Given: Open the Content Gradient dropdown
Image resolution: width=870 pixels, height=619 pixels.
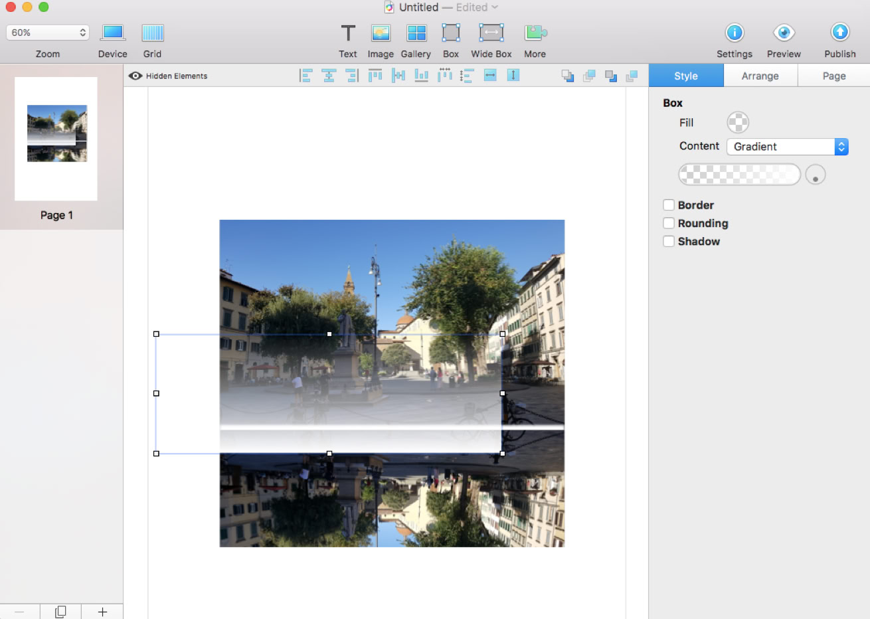Looking at the screenshot, I should 788,147.
